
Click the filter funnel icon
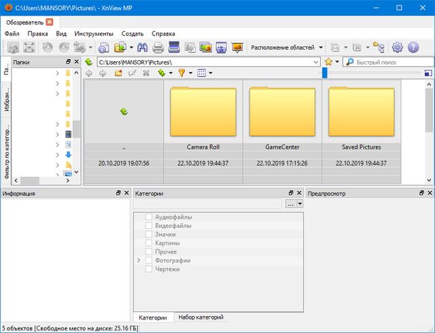coord(182,73)
